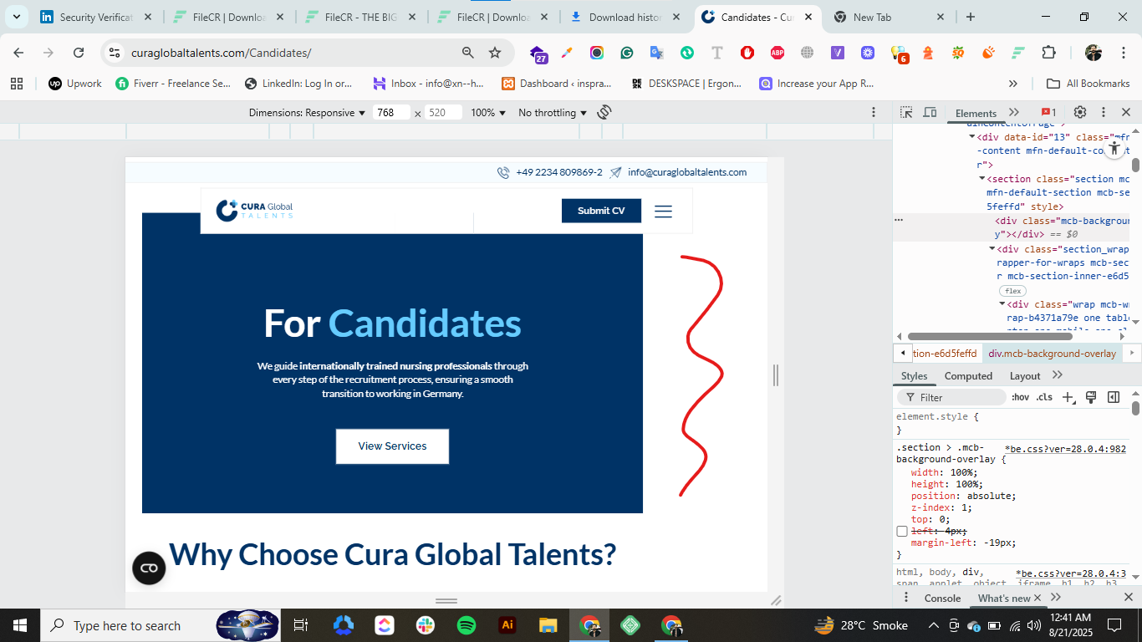Click the Styles Filter input field

pyautogui.click(x=951, y=397)
